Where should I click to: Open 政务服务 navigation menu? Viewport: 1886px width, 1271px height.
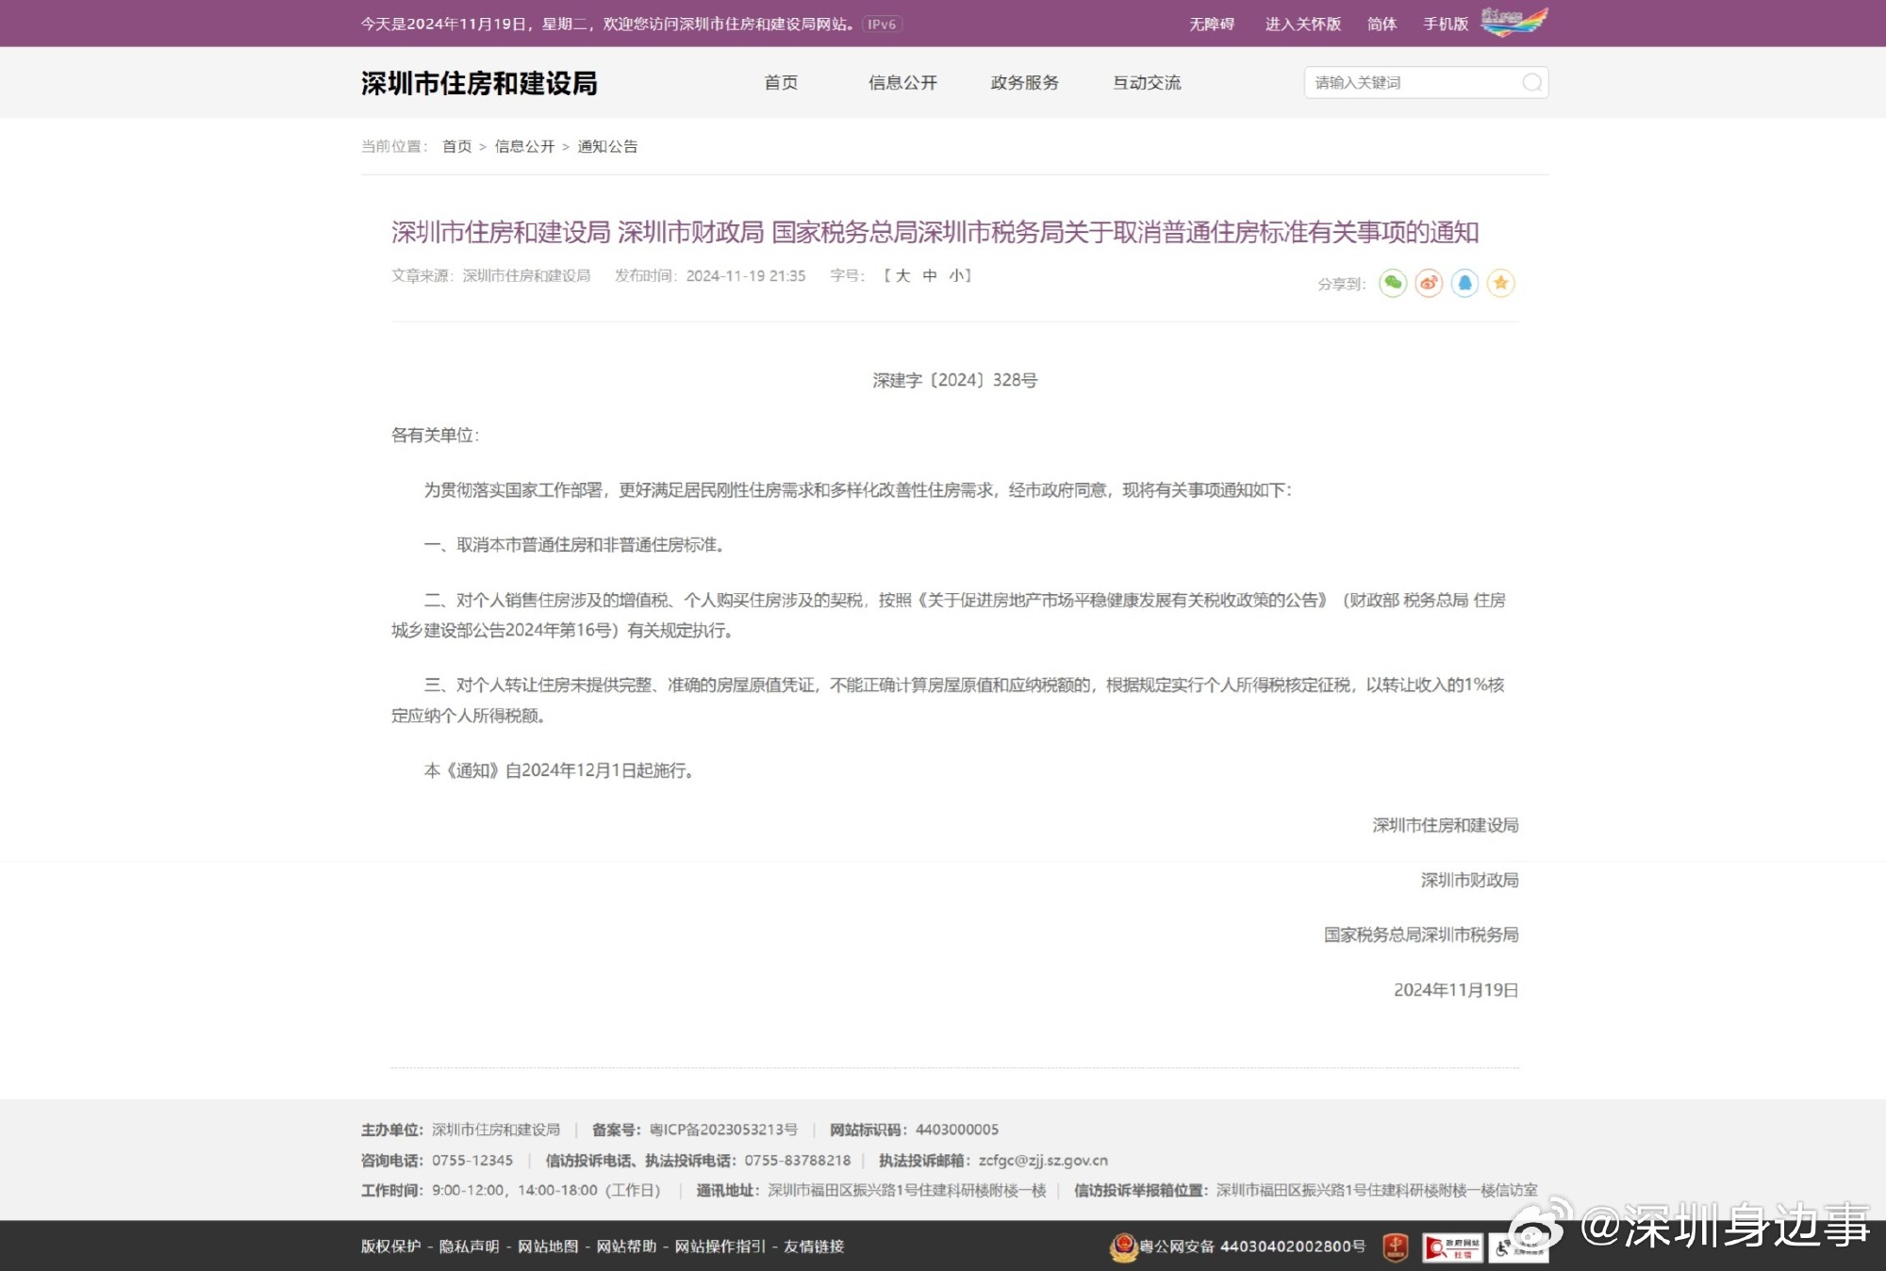click(1024, 83)
